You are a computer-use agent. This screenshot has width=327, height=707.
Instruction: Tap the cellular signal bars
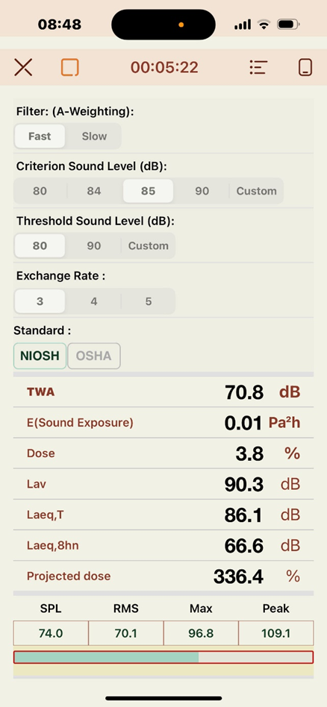tap(243, 25)
